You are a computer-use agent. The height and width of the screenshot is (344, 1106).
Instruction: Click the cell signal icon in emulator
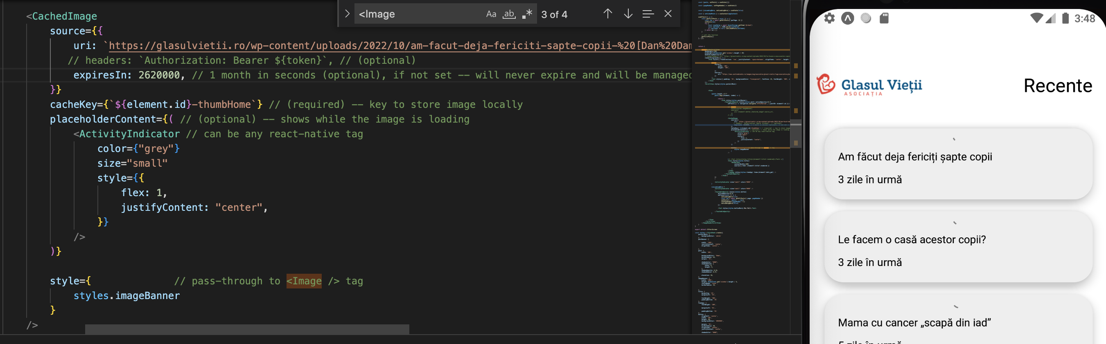click(1050, 18)
